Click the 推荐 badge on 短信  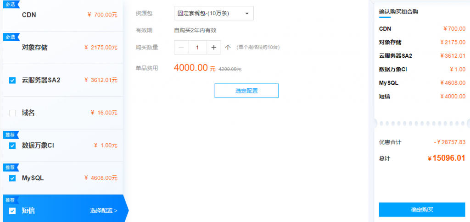coord(11,200)
